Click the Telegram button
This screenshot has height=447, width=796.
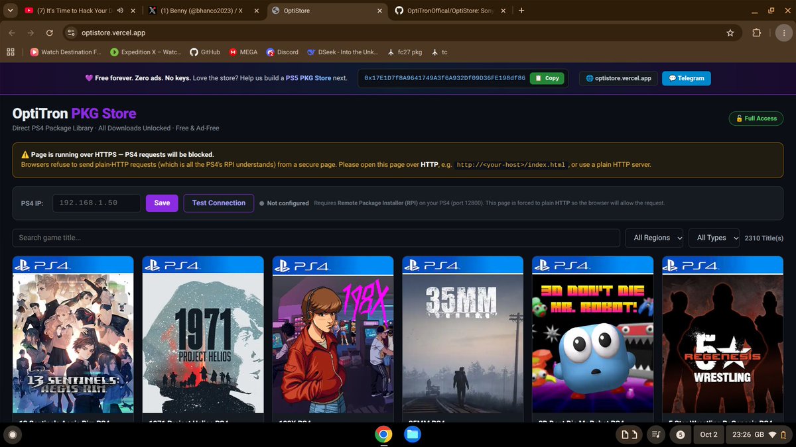(686, 78)
